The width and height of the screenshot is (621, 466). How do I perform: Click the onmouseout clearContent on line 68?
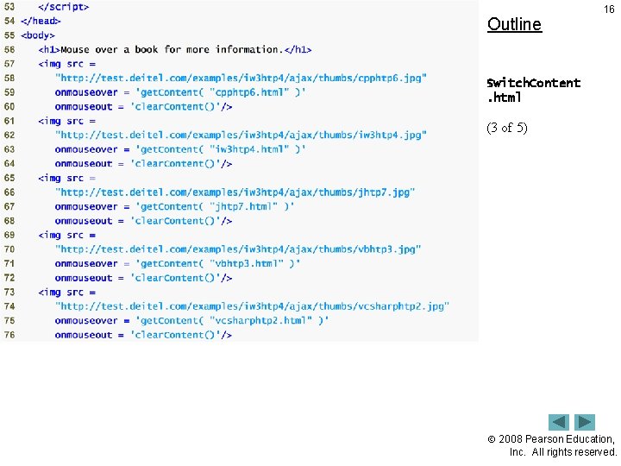pyautogui.click(x=143, y=221)
